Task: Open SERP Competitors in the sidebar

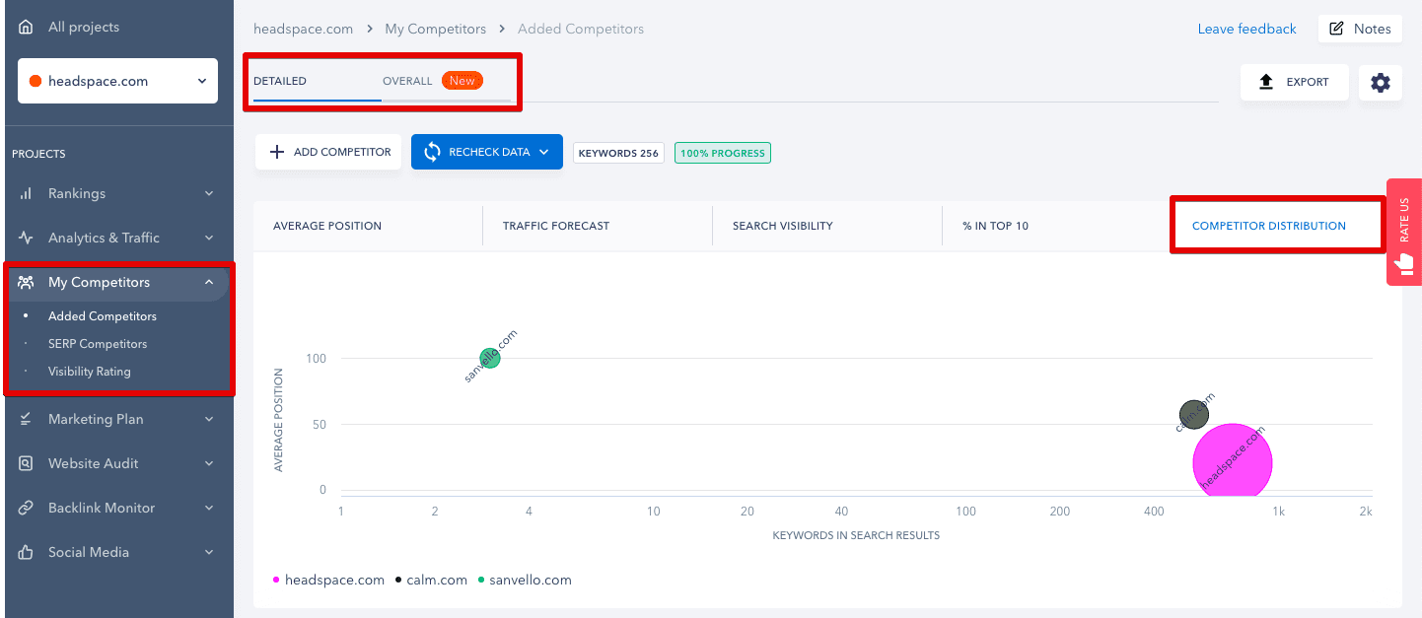Action: coord(98,344)
